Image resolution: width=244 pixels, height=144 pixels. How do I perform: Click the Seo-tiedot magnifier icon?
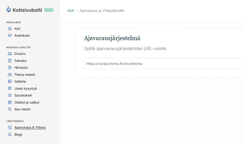pyautogui.click(x=10, y=109)
